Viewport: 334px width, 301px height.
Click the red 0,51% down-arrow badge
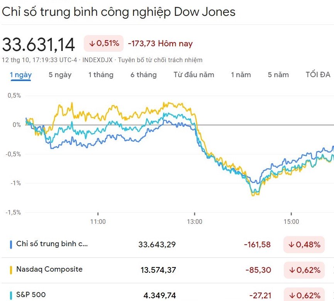[103, 44]
